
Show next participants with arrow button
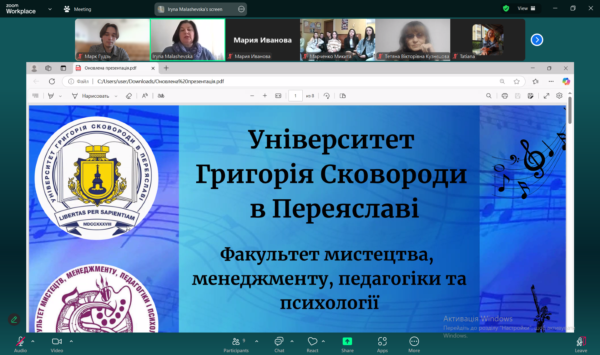537,40
